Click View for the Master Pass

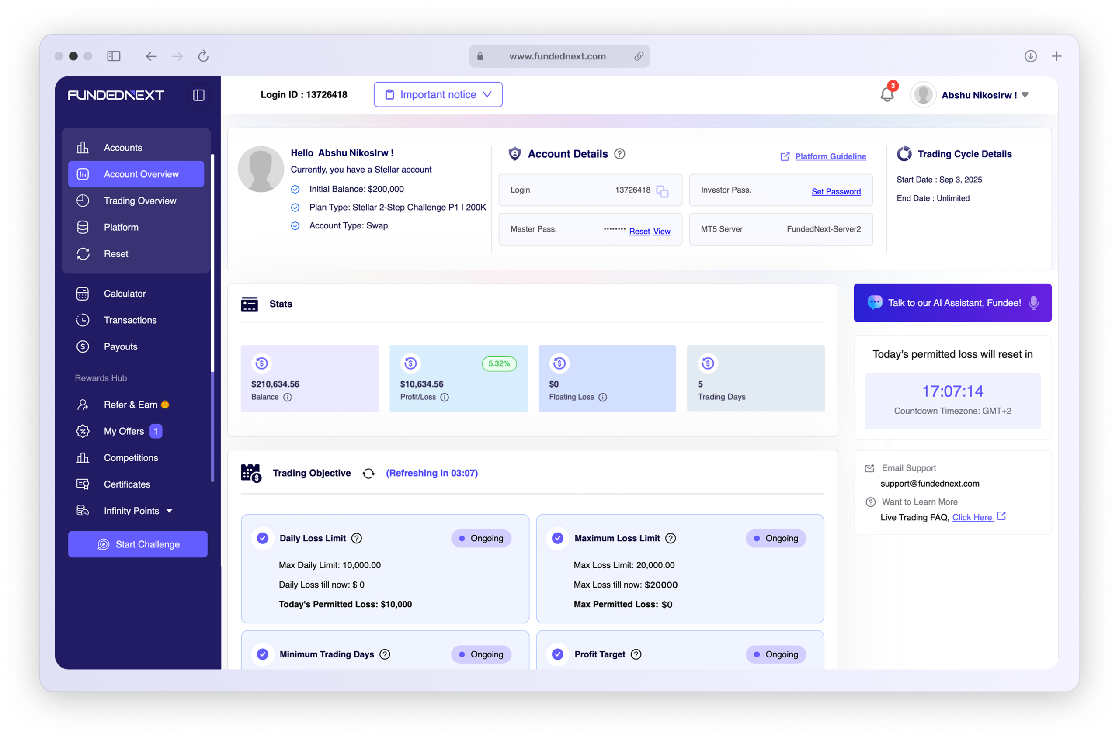(661, 231)
